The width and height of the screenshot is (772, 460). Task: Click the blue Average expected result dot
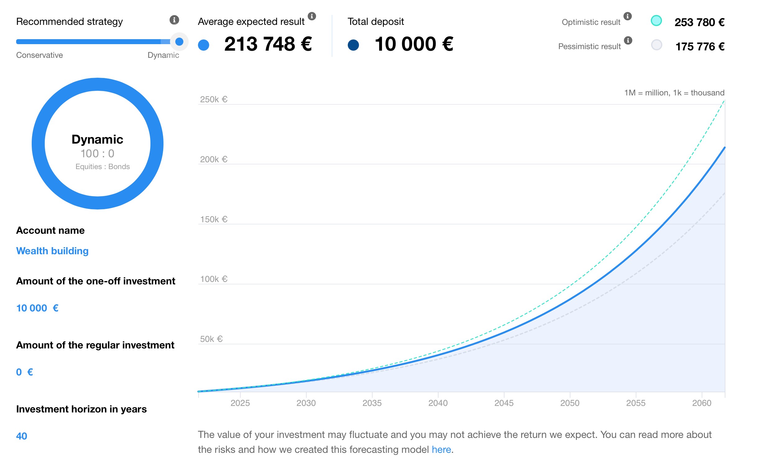tap(204, 45)
